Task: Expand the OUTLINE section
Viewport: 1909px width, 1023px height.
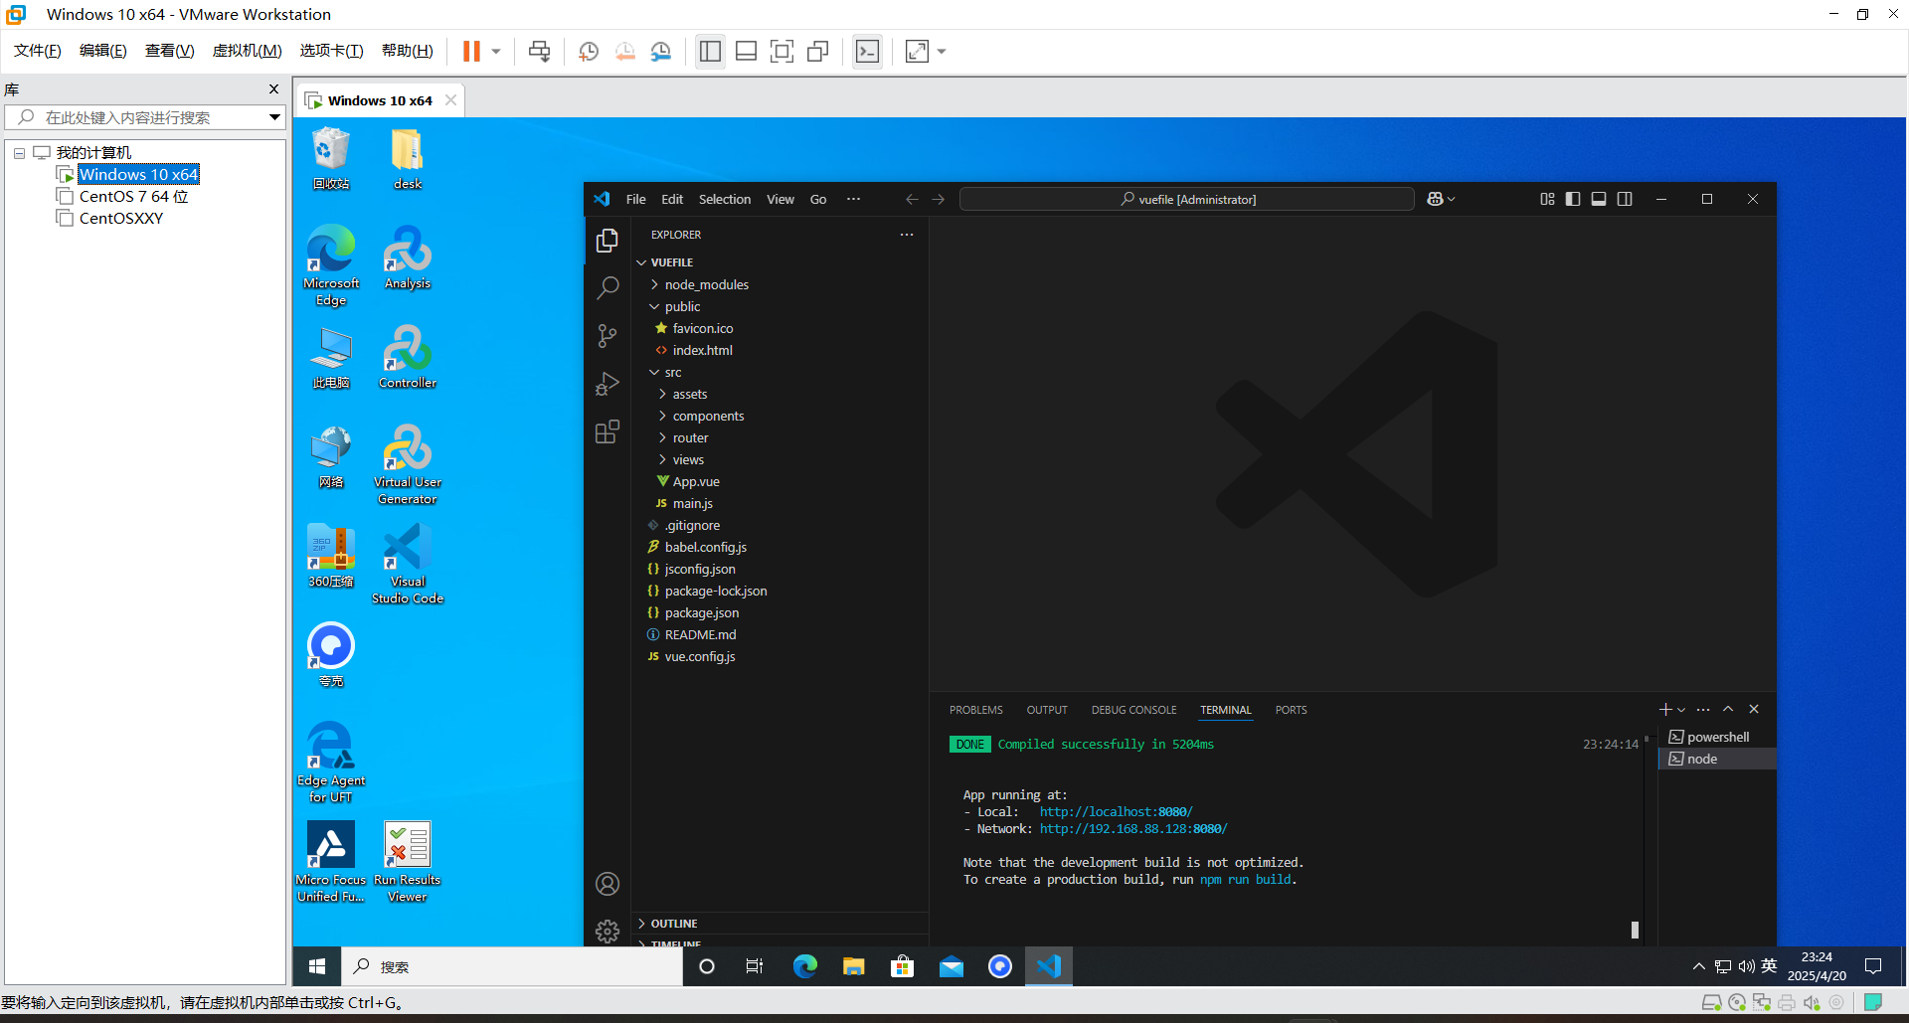Action: coord(780,924)
